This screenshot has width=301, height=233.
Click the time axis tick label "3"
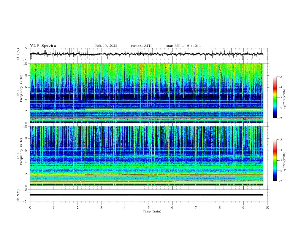pos(101,207)
